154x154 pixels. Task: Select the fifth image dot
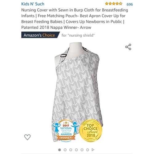[82, 150]
